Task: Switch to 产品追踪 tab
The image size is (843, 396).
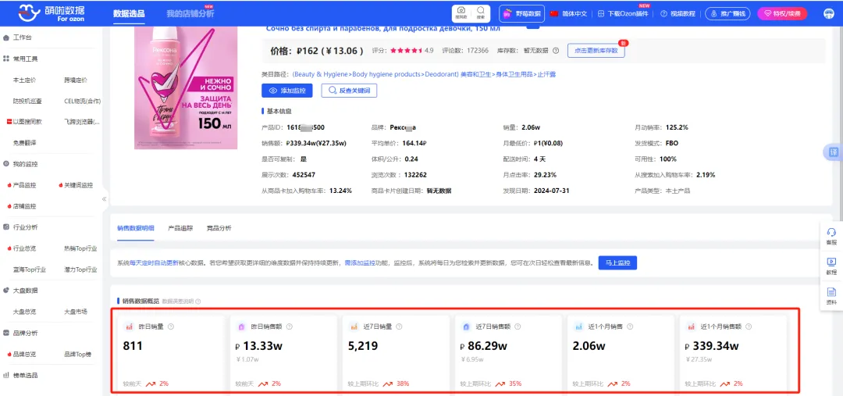Action: coord(180,228)
